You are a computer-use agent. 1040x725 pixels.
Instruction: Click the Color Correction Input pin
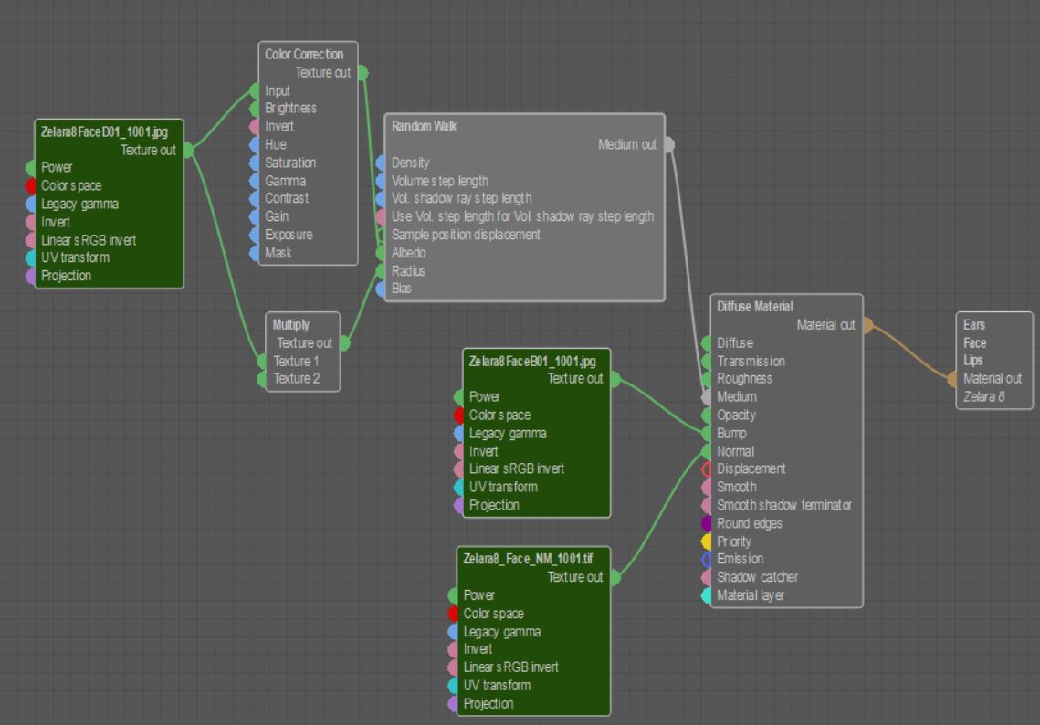[254, 91]
